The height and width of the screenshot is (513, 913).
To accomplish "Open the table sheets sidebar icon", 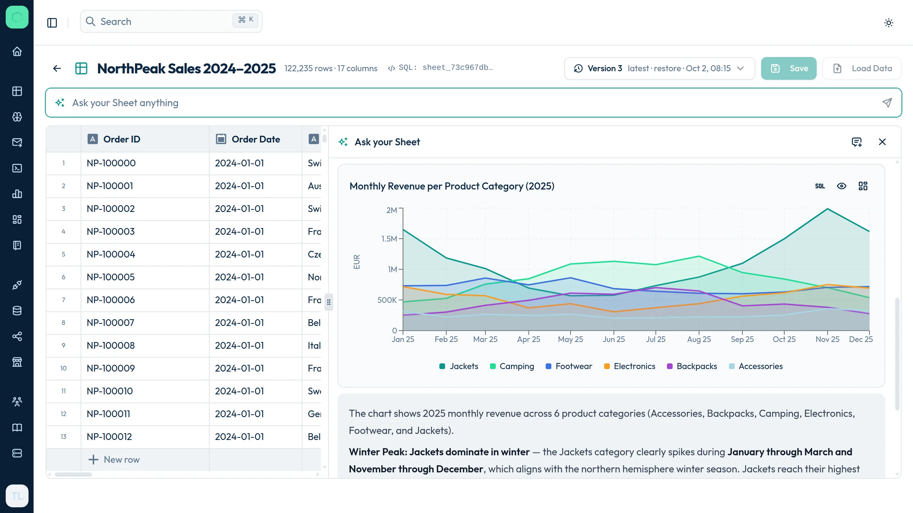I will 17,91.
